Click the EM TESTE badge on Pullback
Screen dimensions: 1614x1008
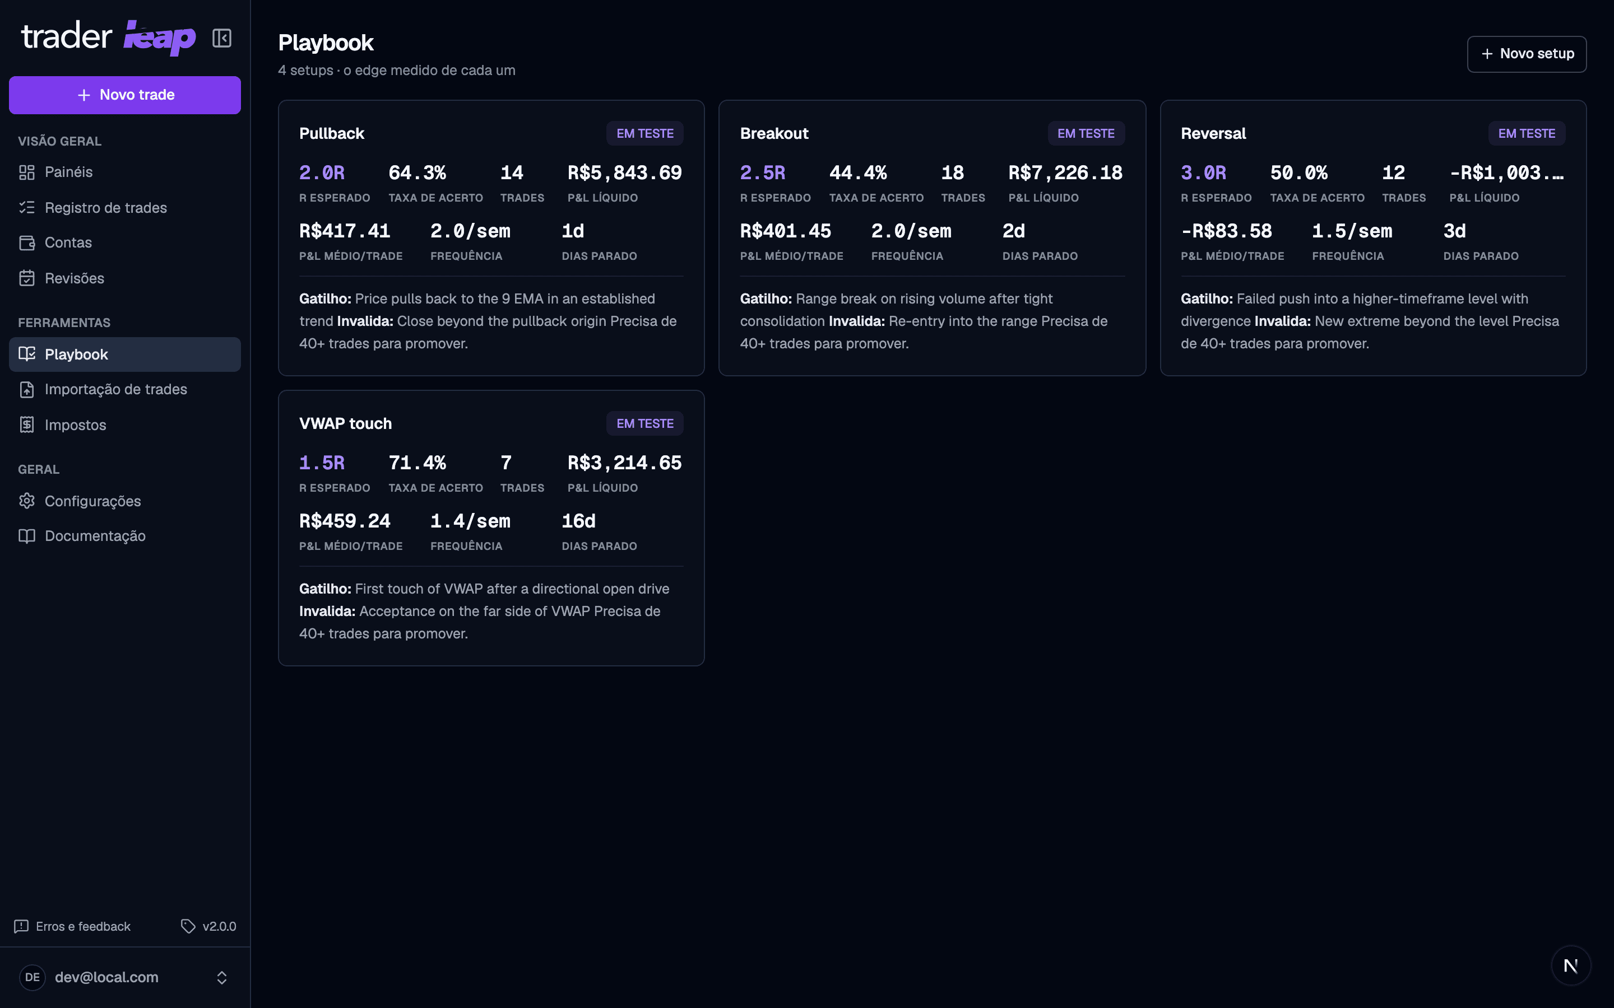644,133
